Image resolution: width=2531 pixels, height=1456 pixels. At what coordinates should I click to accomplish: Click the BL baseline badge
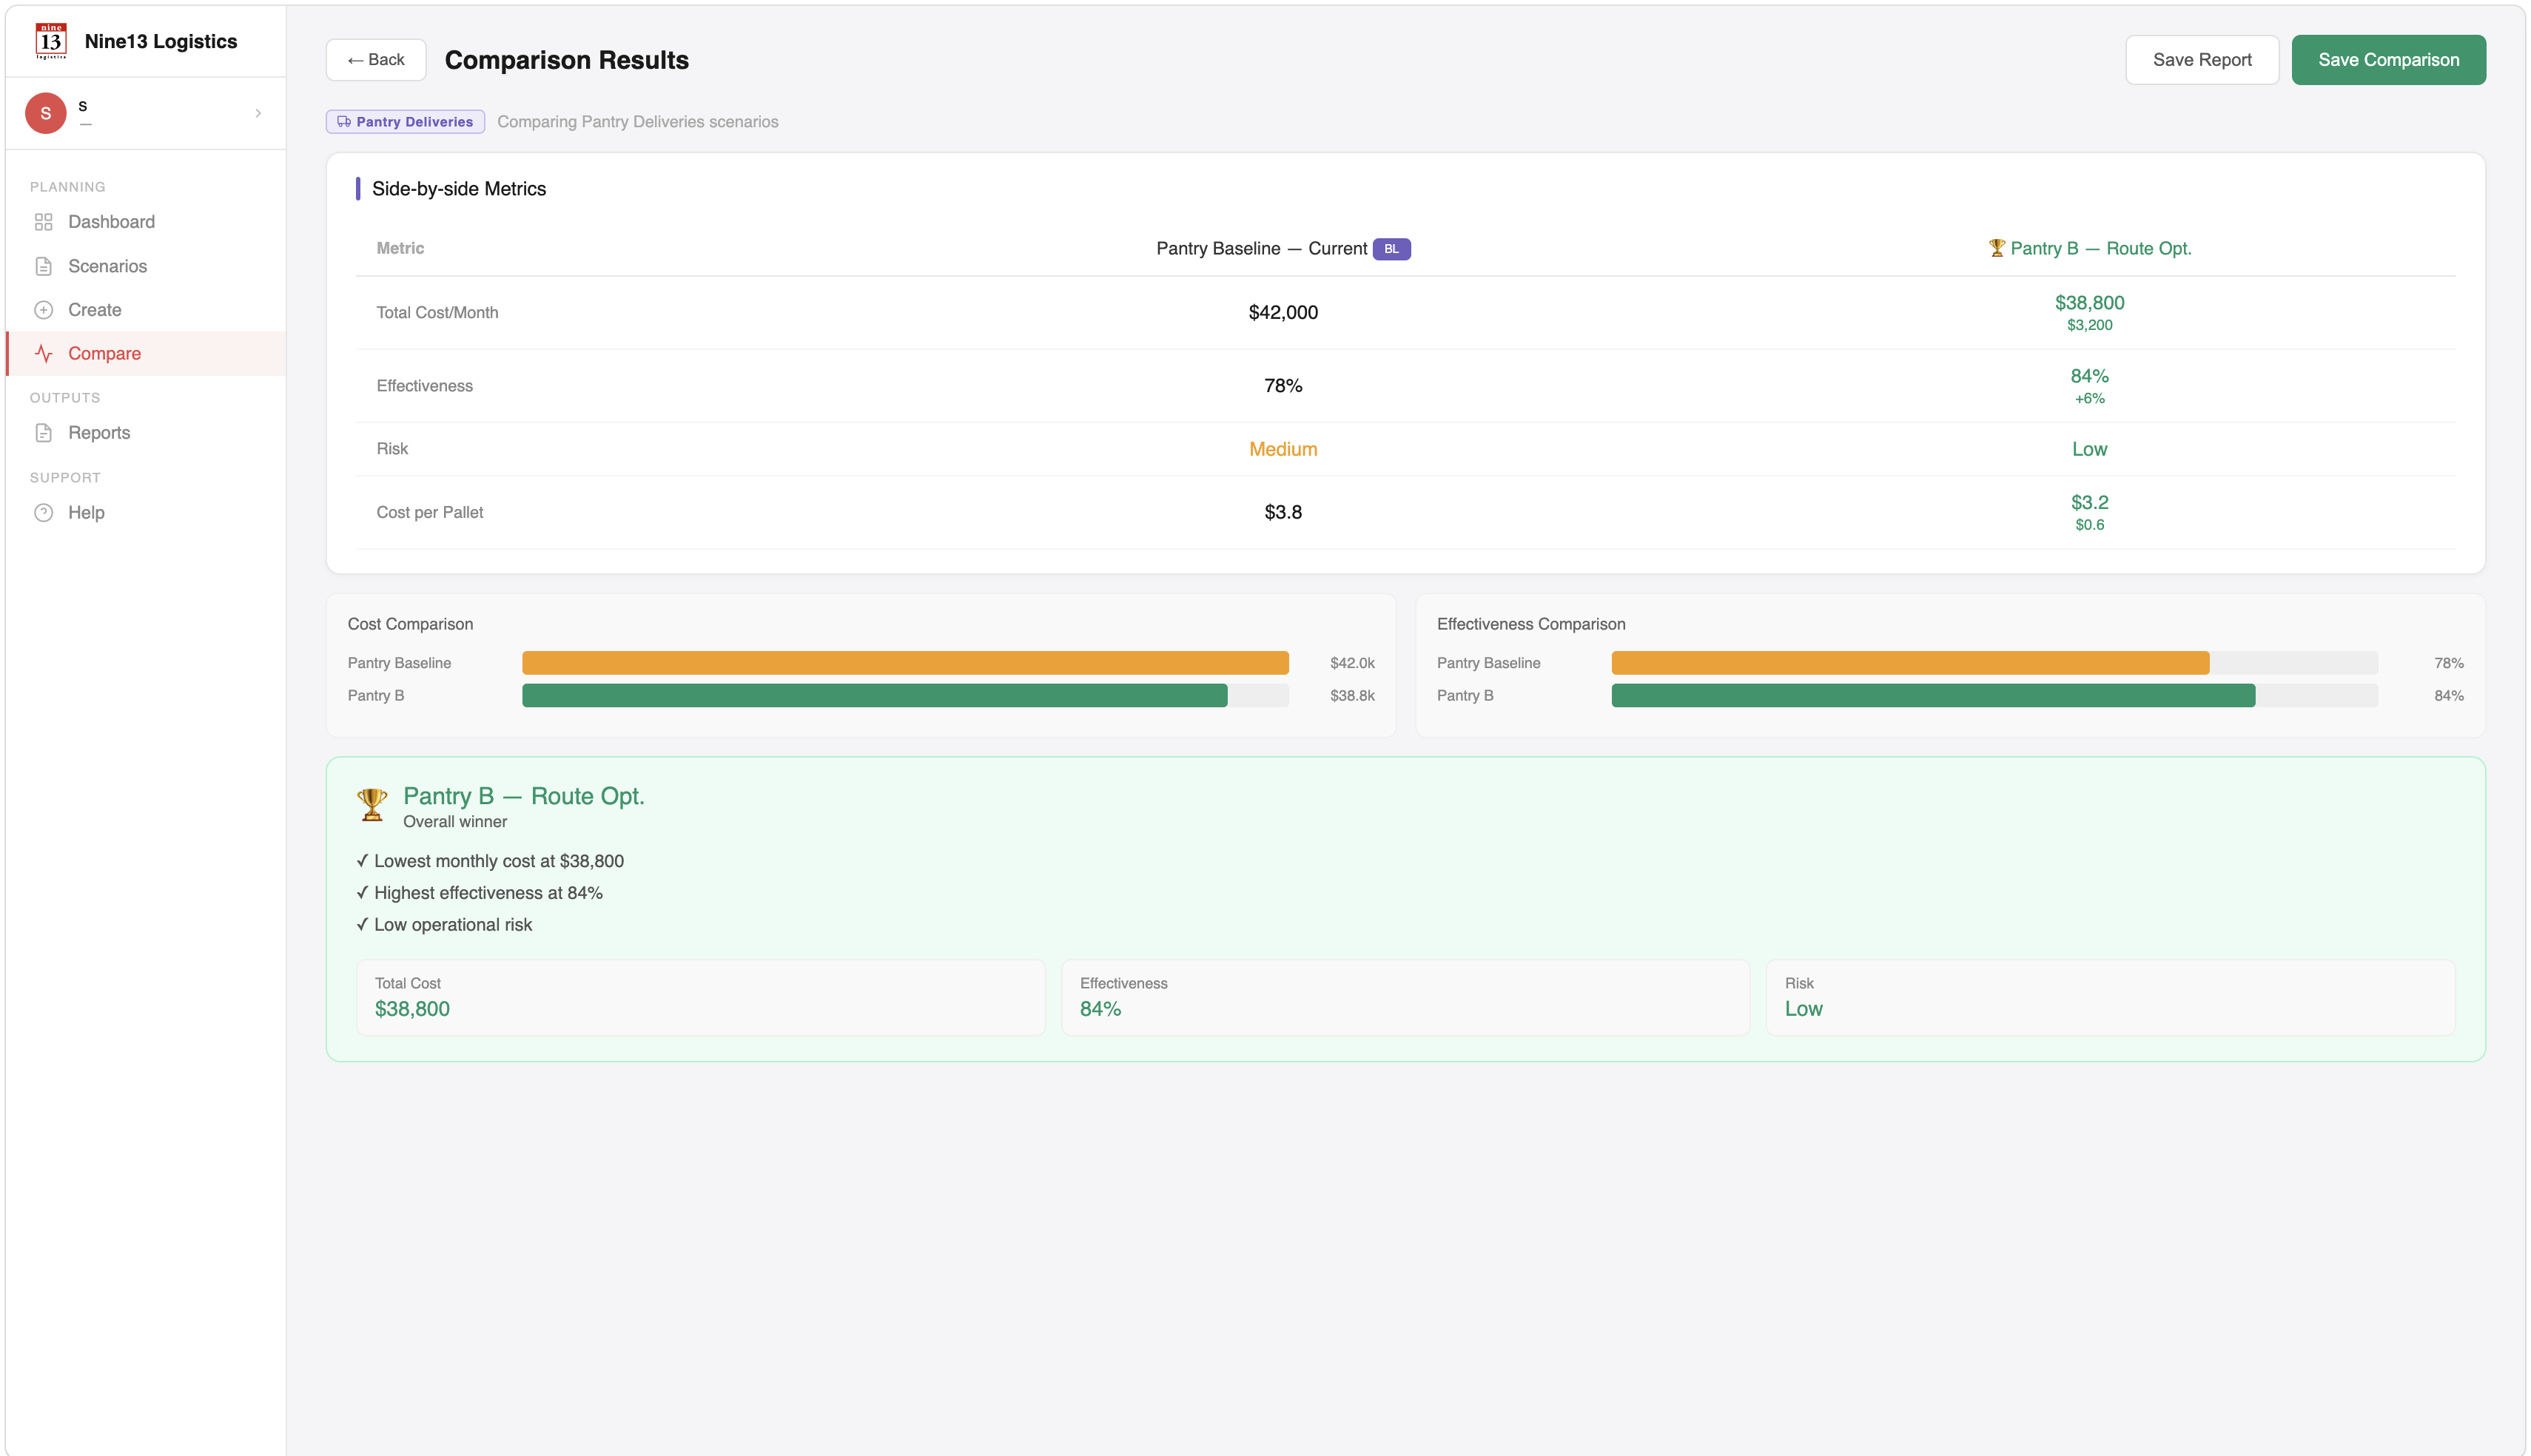click(x=1391, y=249)
